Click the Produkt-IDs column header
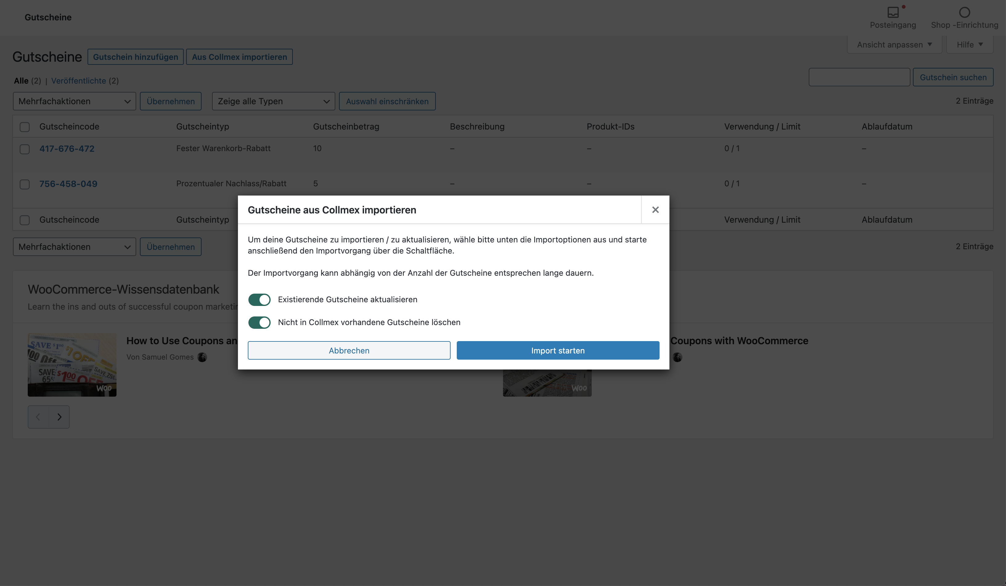The image size is (1006, 586). 610,126
